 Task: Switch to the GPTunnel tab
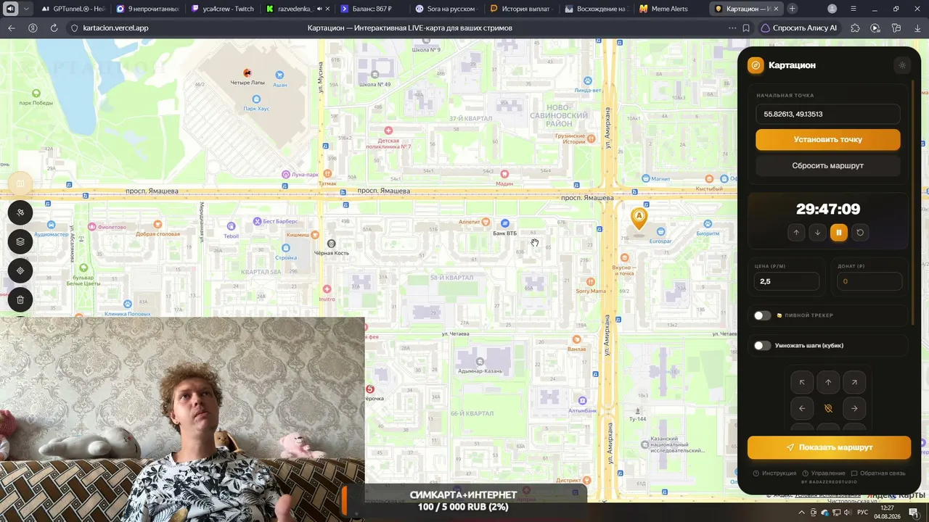point(74,9)
